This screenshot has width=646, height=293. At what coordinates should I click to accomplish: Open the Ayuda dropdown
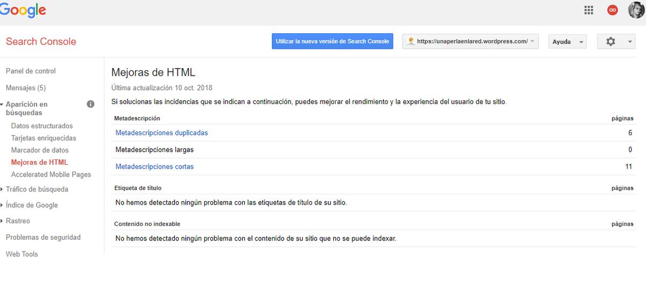[567, 41]
